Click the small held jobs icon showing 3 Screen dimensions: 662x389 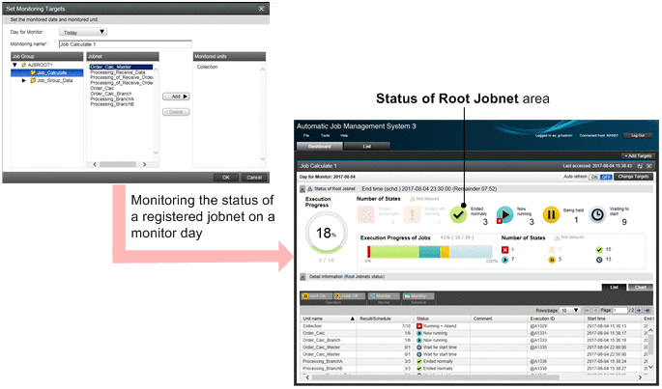click(552, 260)
